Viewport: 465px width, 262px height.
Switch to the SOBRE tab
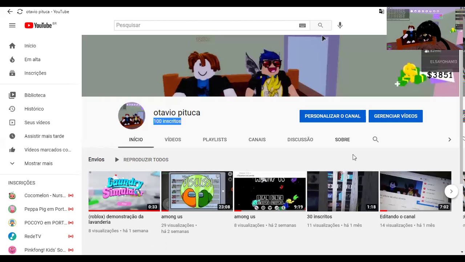tap(343, 139)
